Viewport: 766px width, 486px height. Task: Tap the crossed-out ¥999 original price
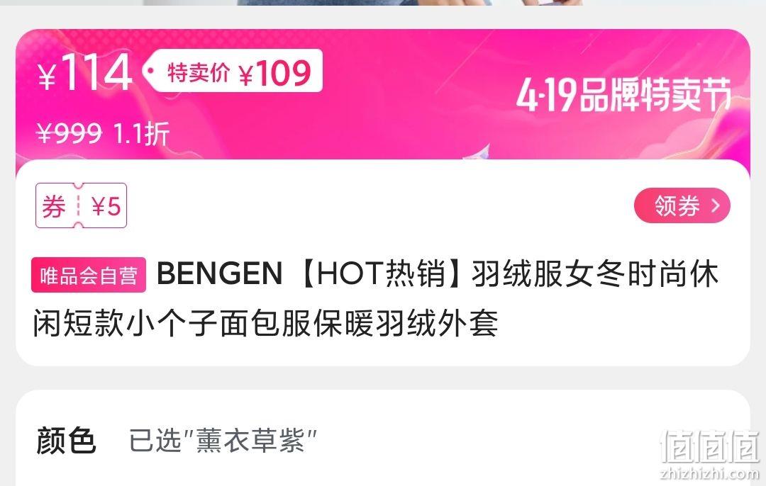[x=70, y=132]
